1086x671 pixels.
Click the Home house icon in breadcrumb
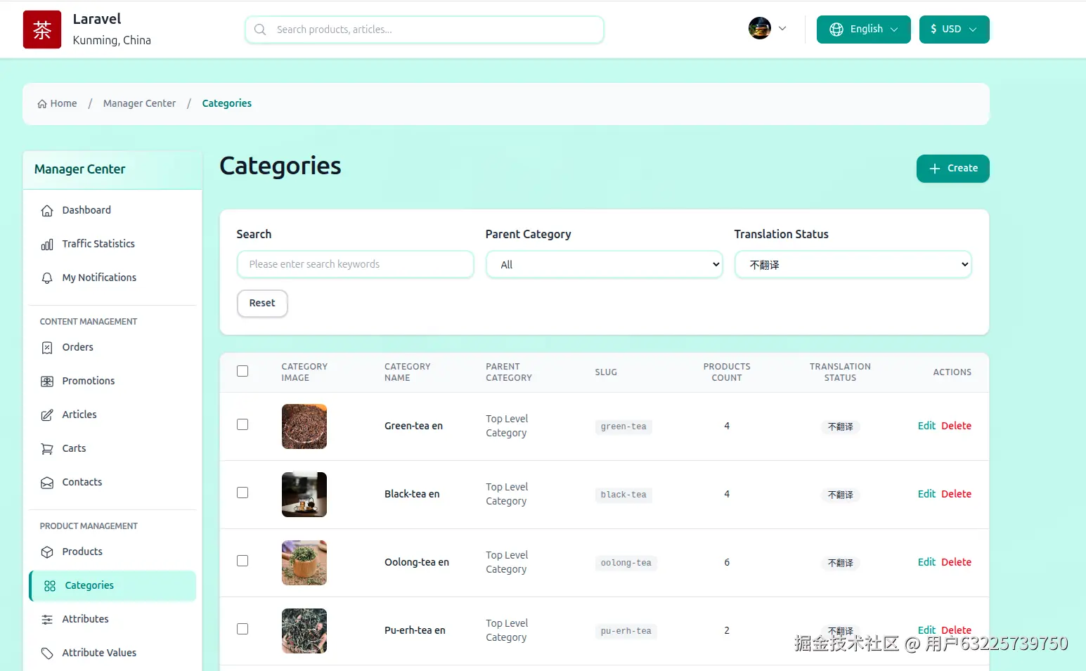(42, 104)
